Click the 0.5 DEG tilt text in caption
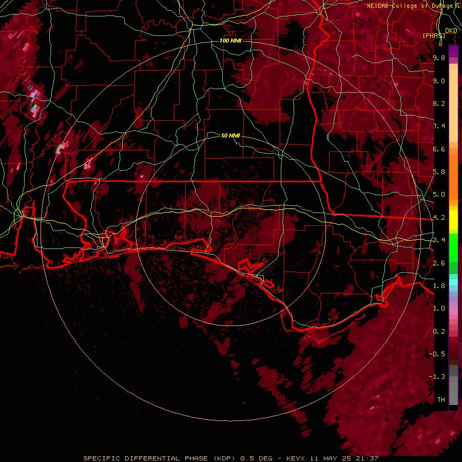 257,458
